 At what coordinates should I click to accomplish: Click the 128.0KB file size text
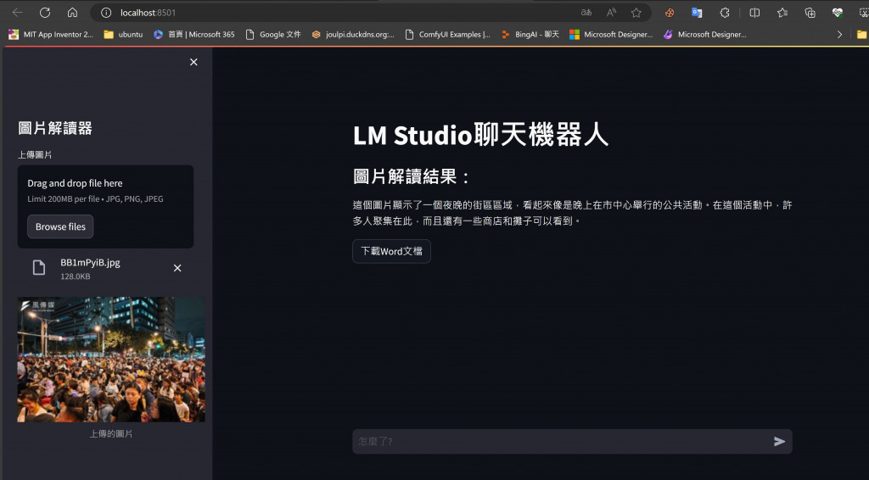76,276
